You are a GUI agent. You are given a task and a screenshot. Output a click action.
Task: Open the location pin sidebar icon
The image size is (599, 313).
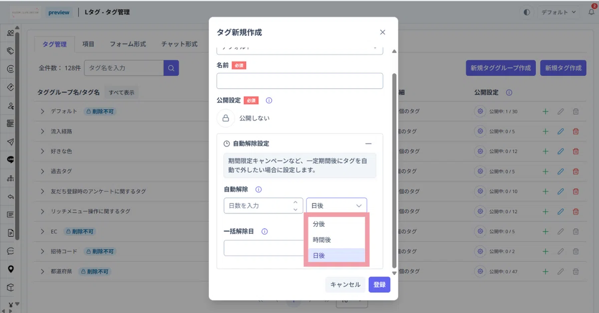click(x=10, y=269)
